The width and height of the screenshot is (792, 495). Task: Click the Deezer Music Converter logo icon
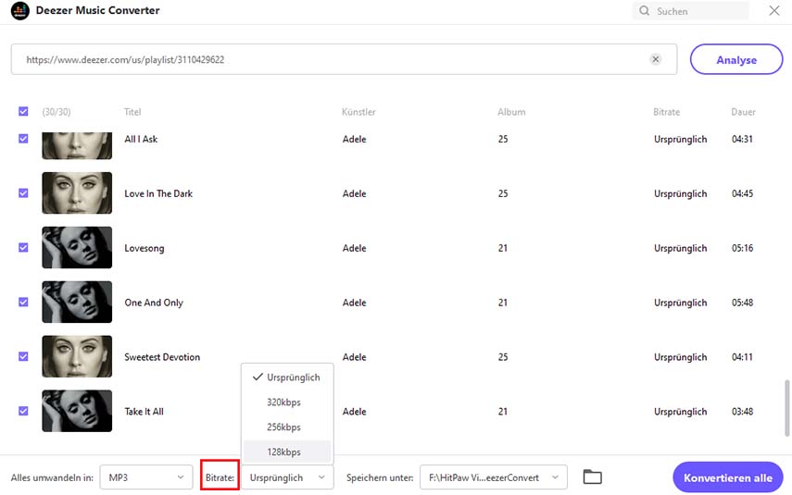[19, 10]
